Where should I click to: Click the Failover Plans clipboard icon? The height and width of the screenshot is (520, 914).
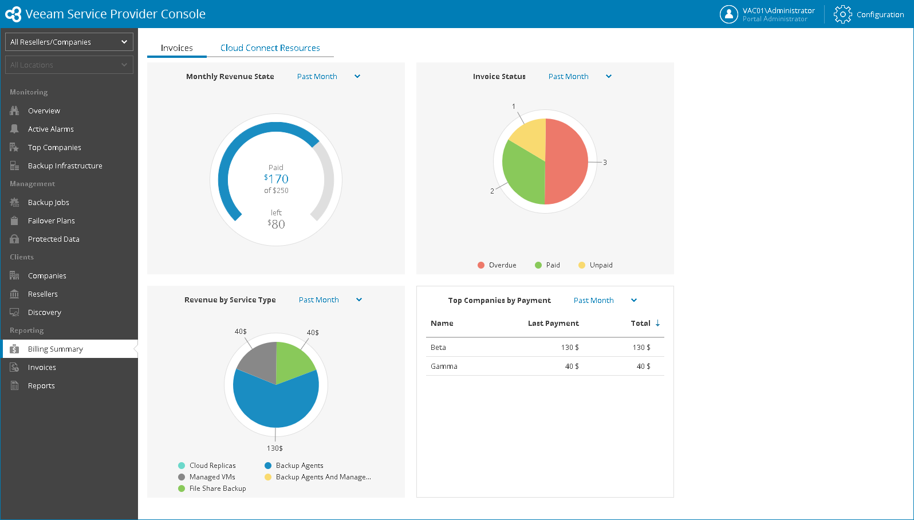point(14,220)
